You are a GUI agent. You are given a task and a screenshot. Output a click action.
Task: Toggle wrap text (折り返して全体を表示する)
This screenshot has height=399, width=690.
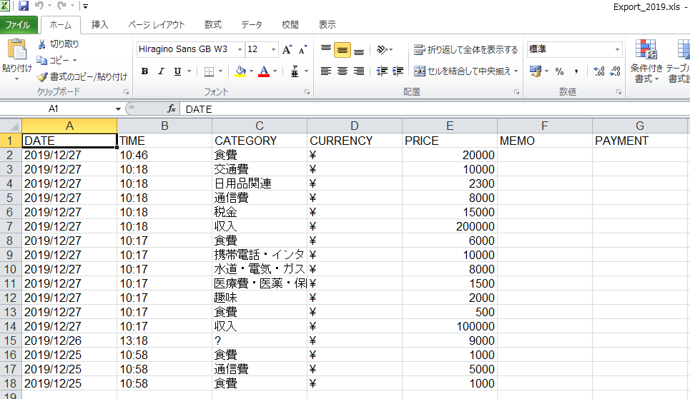pyautogui.click(x=465, y=50)
